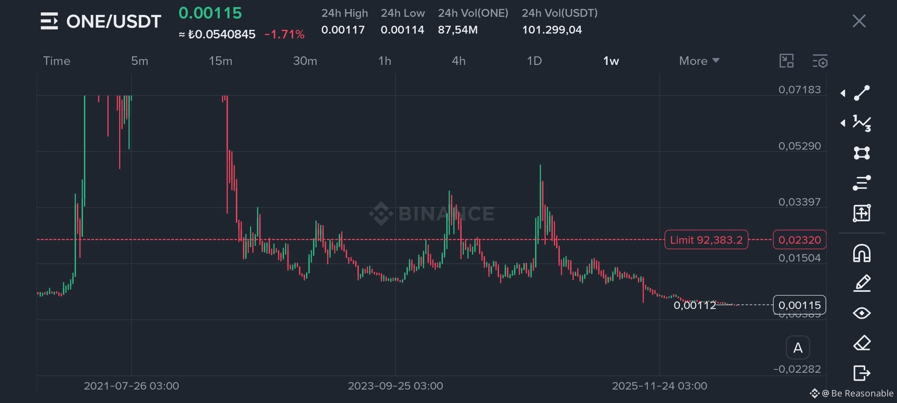Switch to the Time chart tab
The image size is (897, 403).
click(x=56, y=61)
